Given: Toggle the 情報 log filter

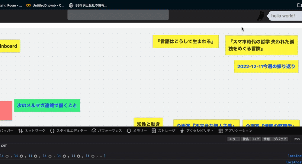Looking at the screenshot, I should [x=267, y=139].
